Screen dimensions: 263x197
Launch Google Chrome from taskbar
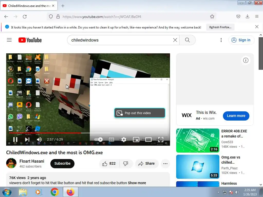point(54,192)
